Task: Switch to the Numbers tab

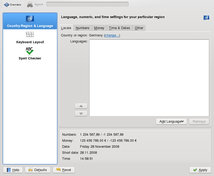Action: click(82, 28)
